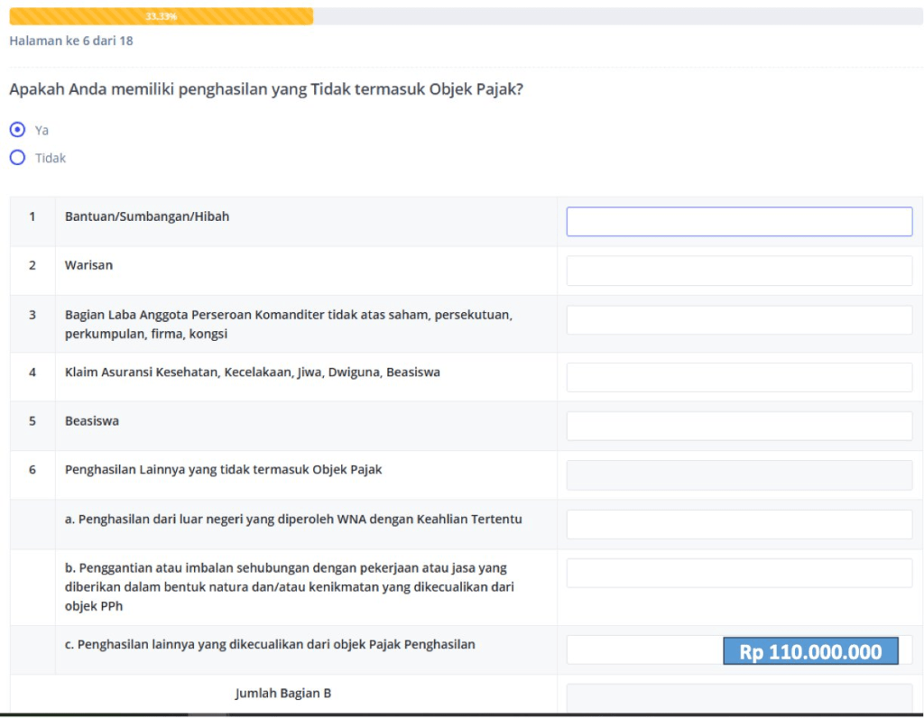This screenshot has width=924, height=718.
Task: Click the unfilled grey portion of progress bar
Action: coord(614,16)
